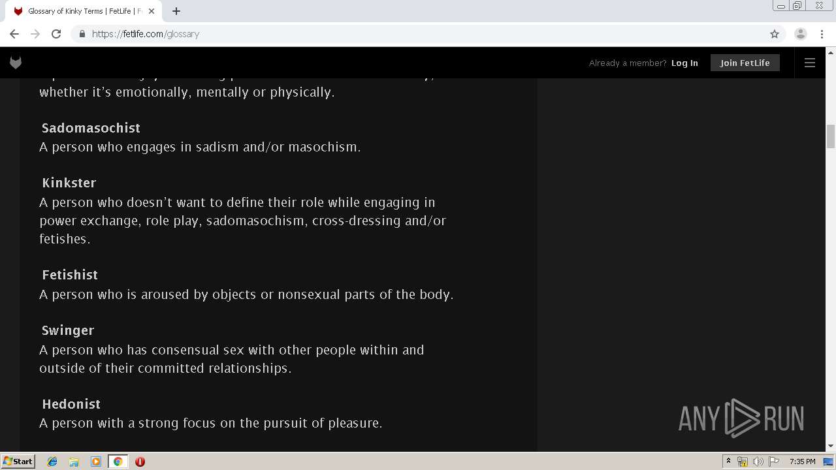836x470 pixels.
Task: Open File Explorer folder icon in taskbar
Action: 74,462
